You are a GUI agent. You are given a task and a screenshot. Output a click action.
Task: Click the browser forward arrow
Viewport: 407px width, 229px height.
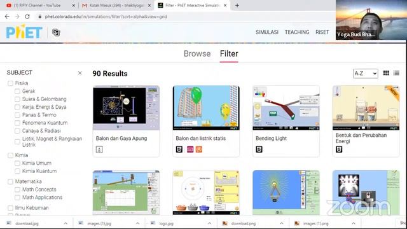click(x=17, y=17)
